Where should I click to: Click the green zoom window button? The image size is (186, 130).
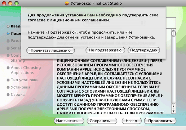pyautogui.click(x=16, y=3)
